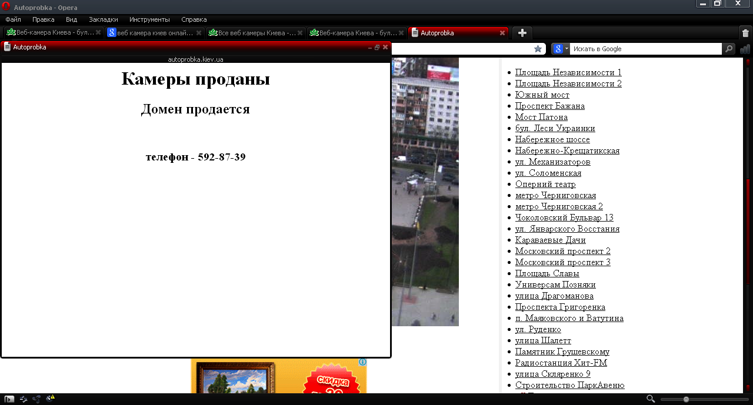Click the 'Камеры проданы' heading text

click(x=196, y=79)
